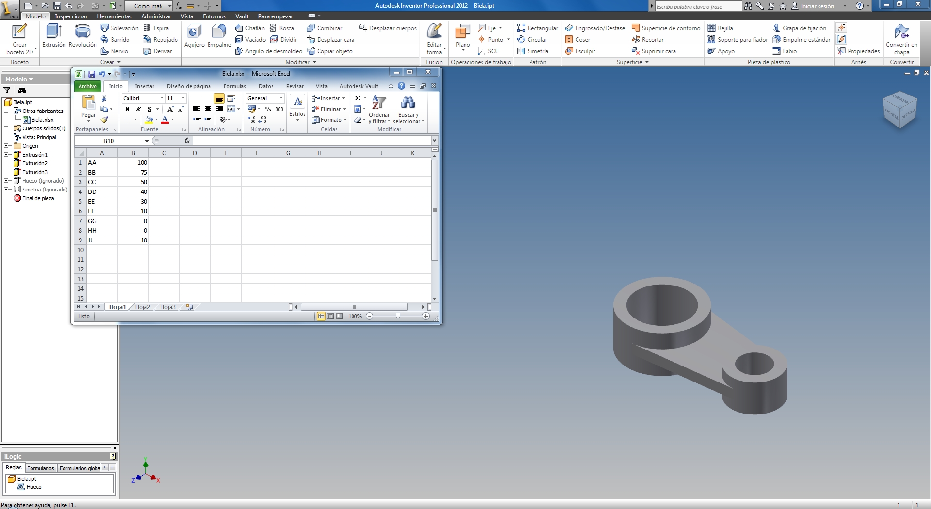
Task: Toggle italic formatting in Excel
Action: (138, 109)
